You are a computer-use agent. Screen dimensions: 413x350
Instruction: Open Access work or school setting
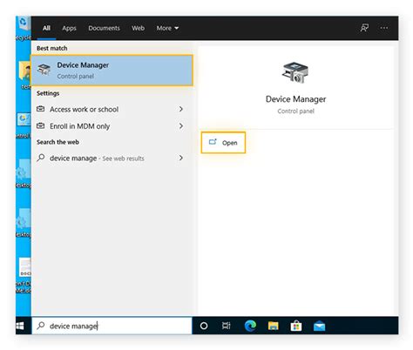tap(112, 109)
